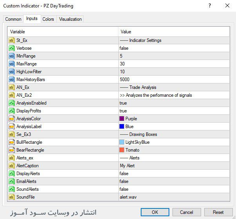Click the Trade Analysis value text

[x=138, y=87]
